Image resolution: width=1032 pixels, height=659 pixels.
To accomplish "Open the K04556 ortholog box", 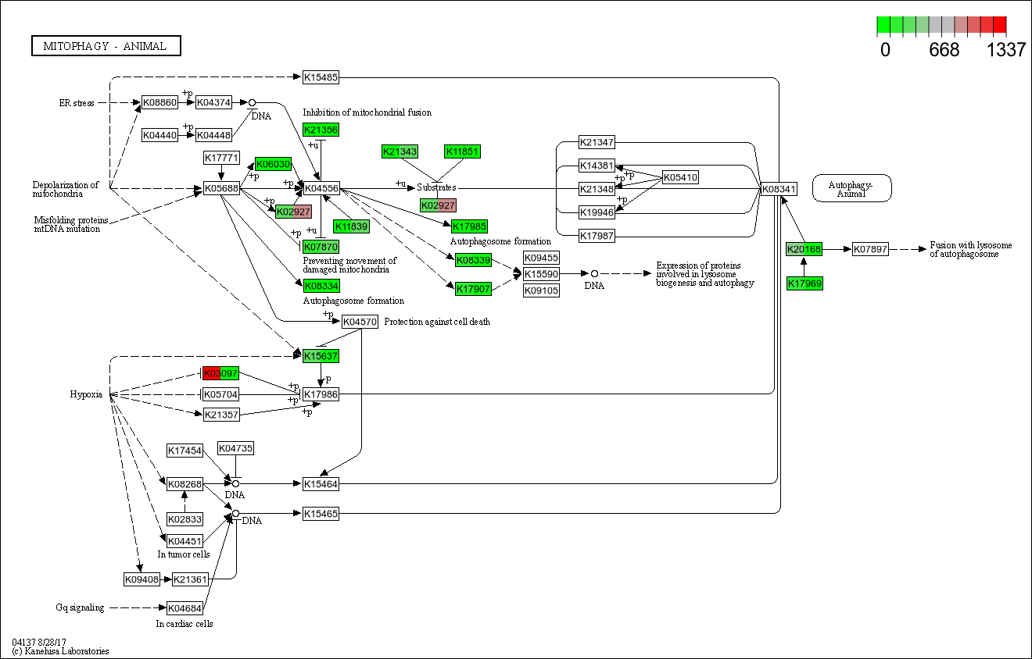I will click(x=321, y=188).
